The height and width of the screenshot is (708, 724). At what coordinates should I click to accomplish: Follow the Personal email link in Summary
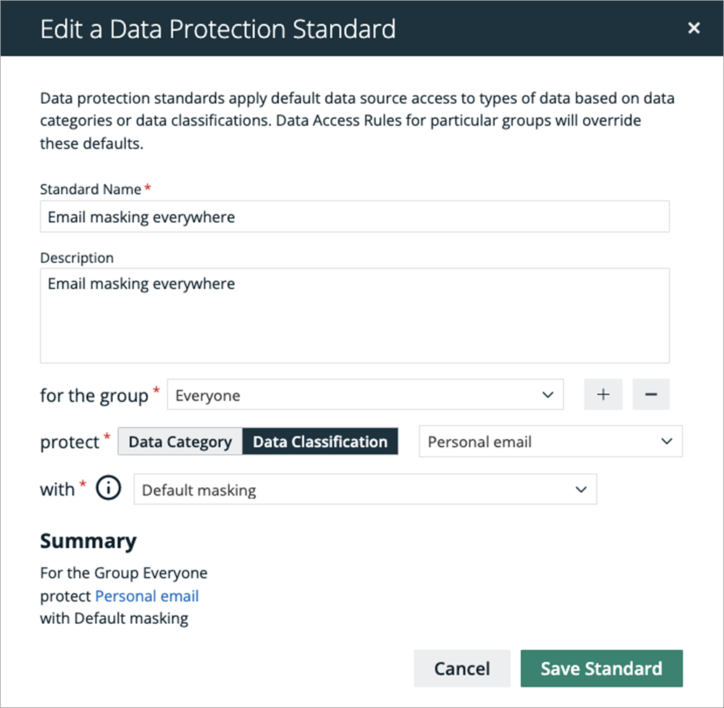coord(146,596)
